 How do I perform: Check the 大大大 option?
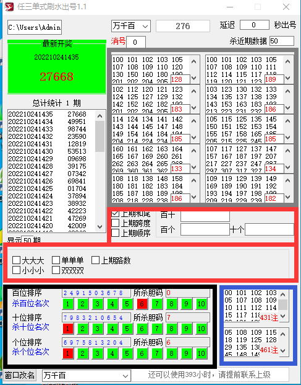click(17, 260)
